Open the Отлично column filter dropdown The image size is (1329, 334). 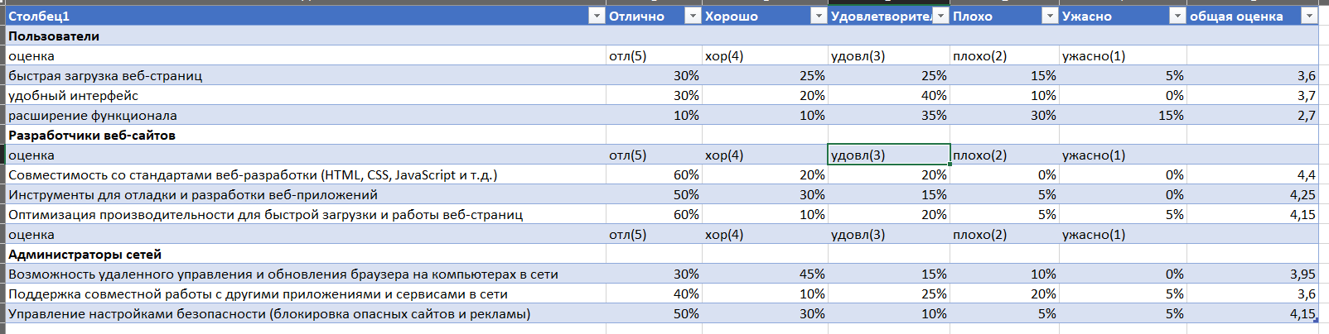point(692,16)
